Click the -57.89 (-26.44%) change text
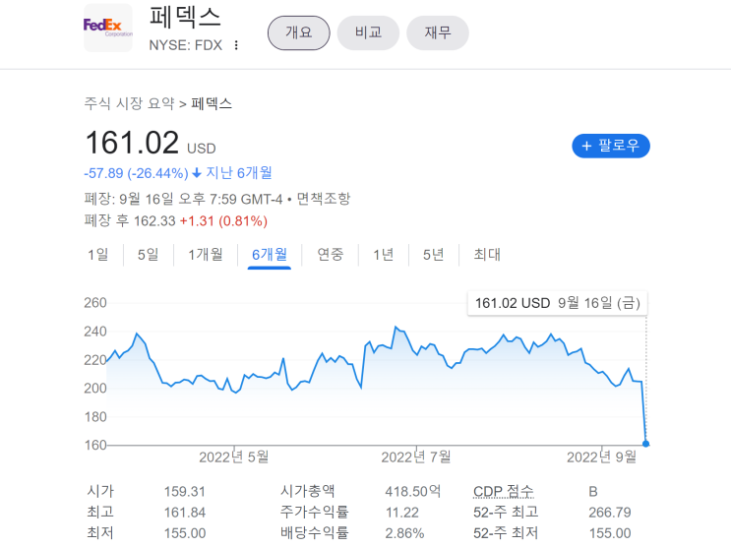The width and height of the screenshot is (731, 548). 136,173
